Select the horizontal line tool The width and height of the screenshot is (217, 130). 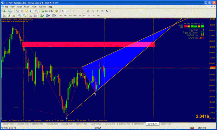click(78, 11)
